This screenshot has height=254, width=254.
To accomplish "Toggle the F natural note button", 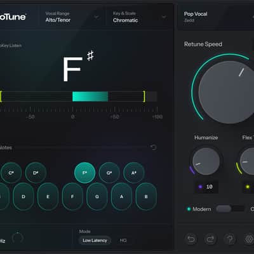I will point(72,197).
